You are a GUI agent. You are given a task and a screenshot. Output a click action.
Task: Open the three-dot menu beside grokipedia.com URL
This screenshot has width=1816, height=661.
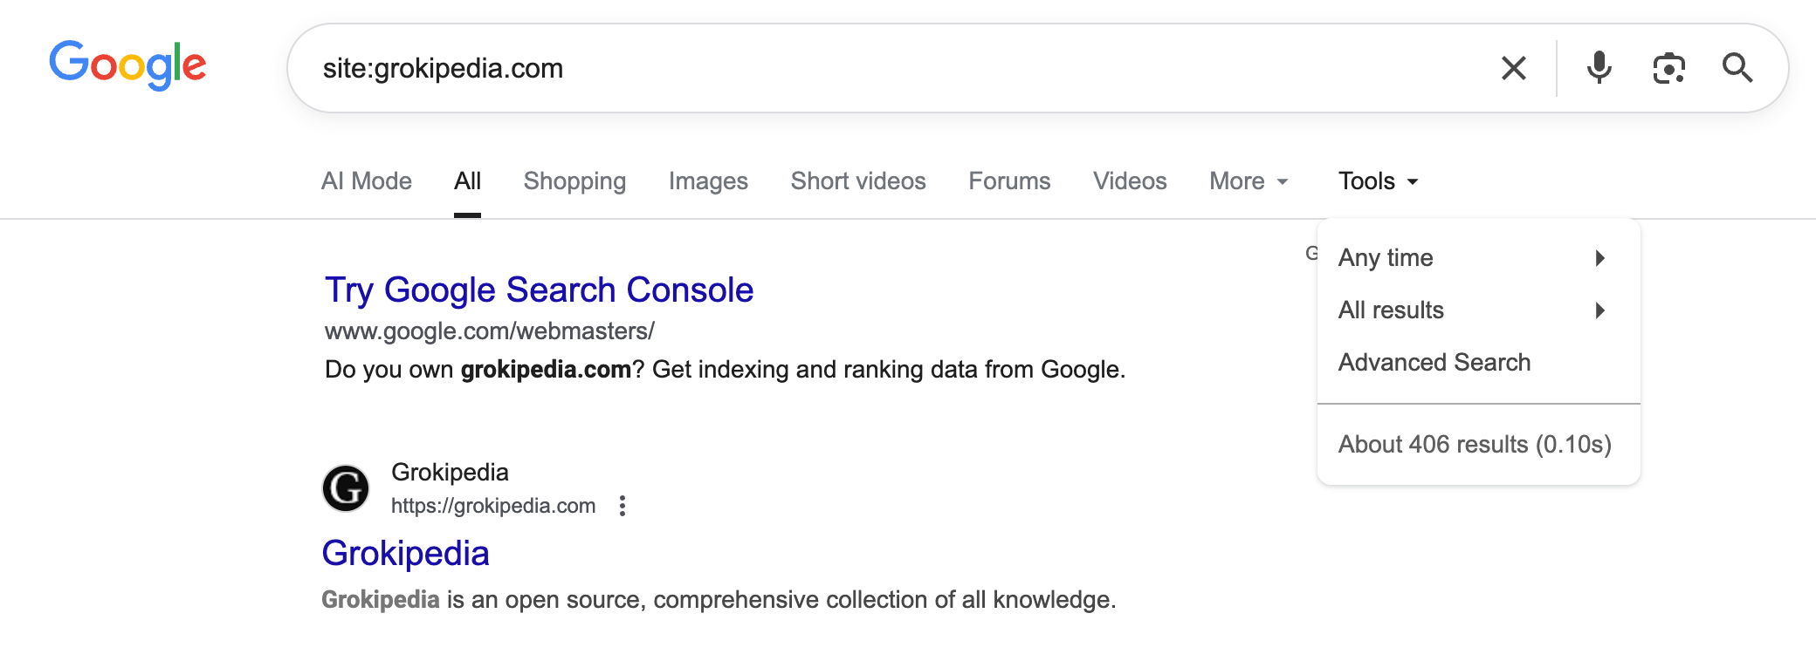point(623,506)
